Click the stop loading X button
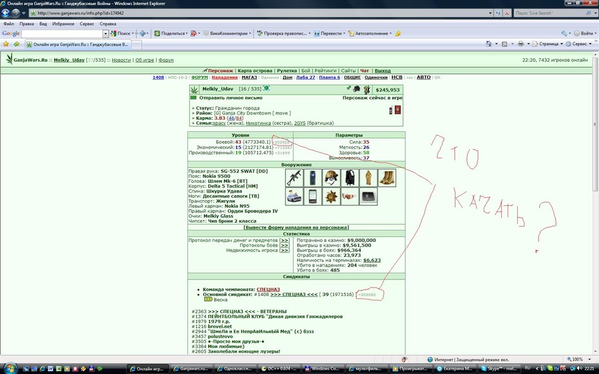This screenshot has height=374, width=599. (507, 13)
